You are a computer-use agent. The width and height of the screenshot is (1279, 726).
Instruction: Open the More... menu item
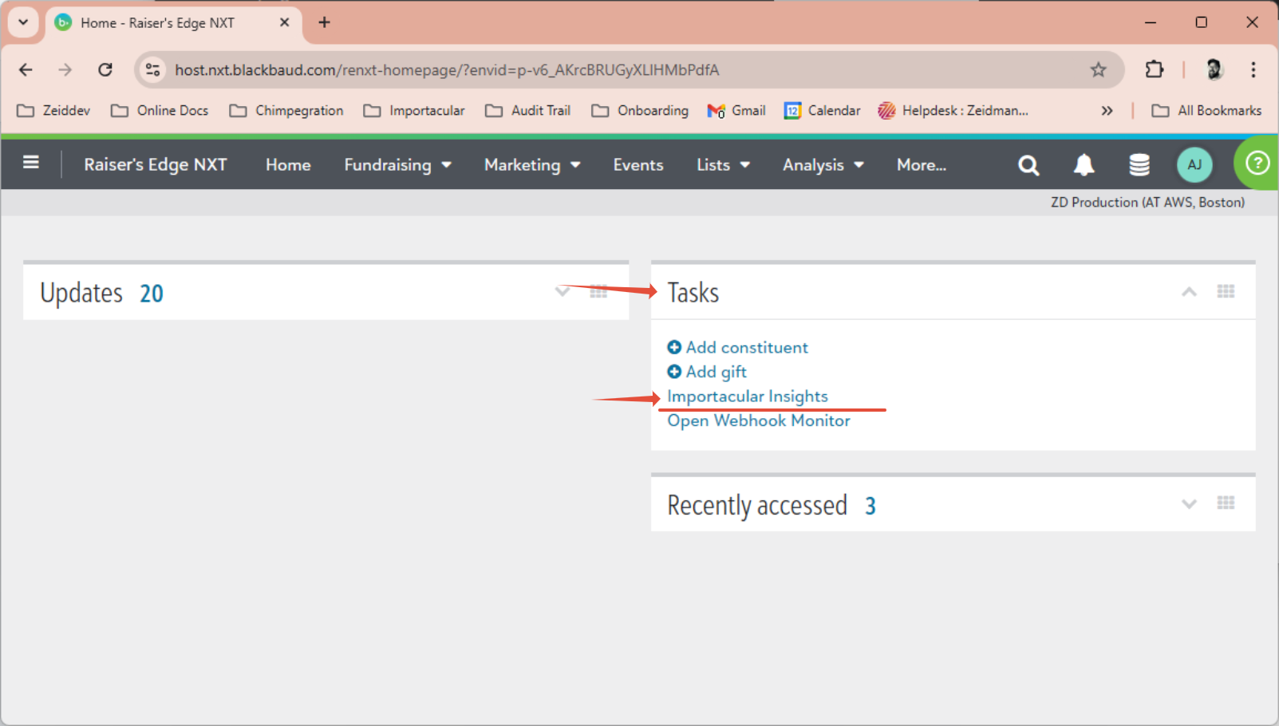(x=922, y=165)
